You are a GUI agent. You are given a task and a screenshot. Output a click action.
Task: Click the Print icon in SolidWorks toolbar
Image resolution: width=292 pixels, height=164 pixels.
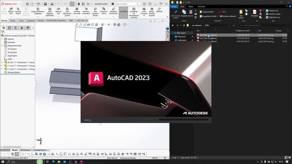point(52,4)
